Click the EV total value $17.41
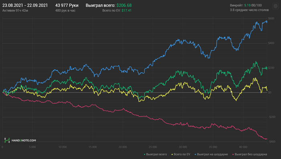The height and width of the screenshot is (159, 281). point(126,10)
